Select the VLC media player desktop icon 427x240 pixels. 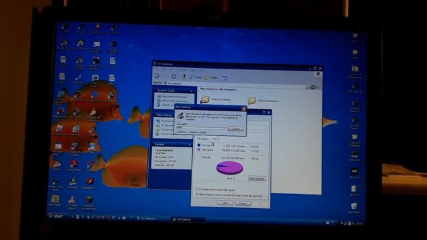[x=71, y=203]
